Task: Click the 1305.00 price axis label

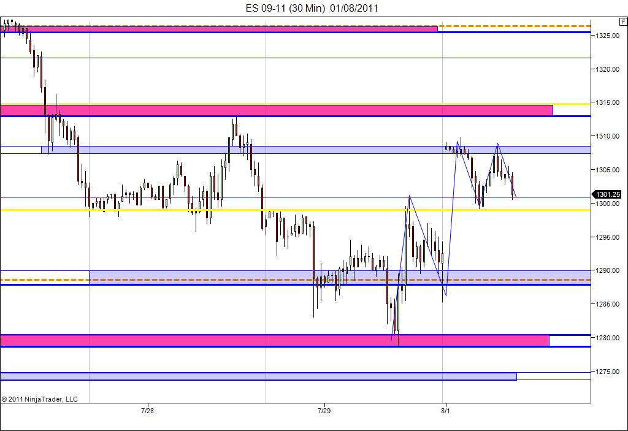Action: pyautogui.click(x=607, y=170)
